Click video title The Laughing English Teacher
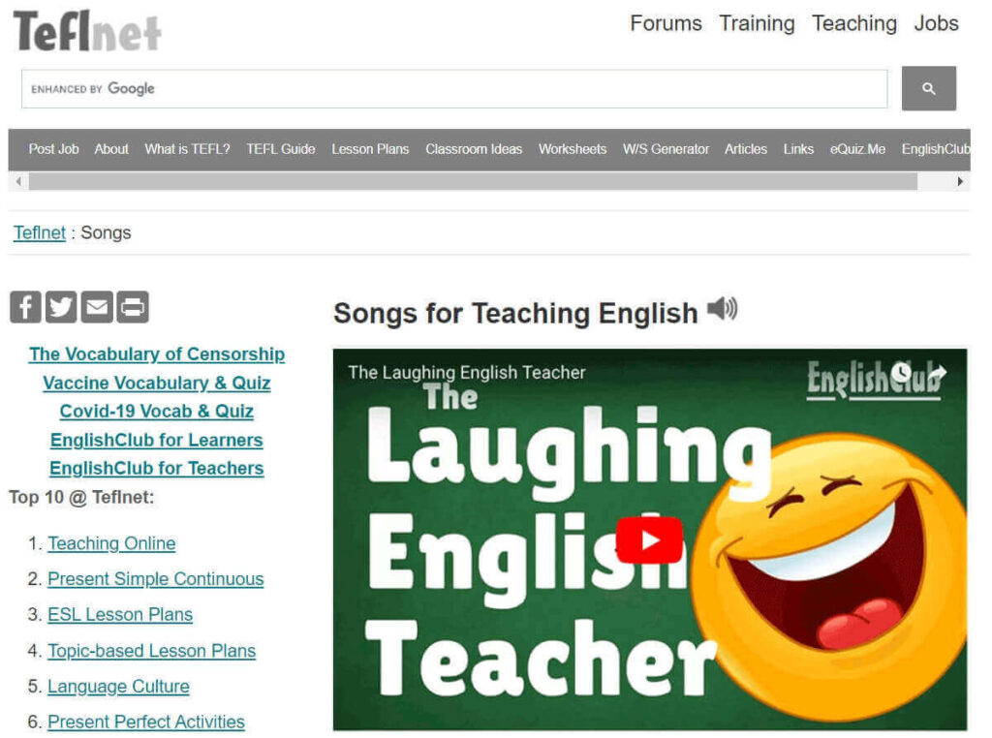This screenshot has width=992, height=738. (x=467, y=373)
